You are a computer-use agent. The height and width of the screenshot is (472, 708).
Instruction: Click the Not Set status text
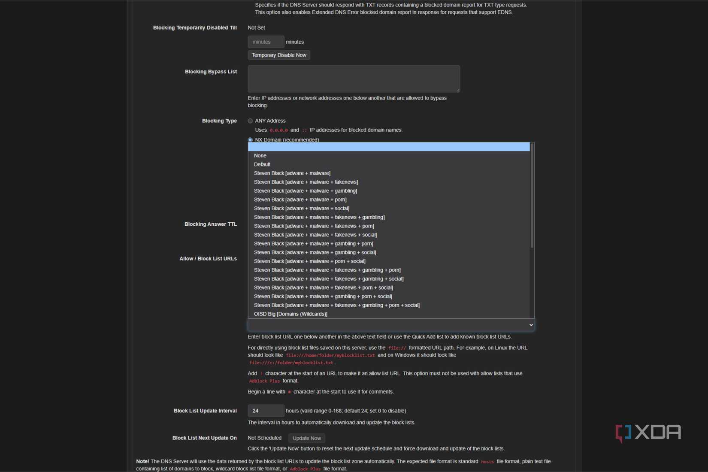(256, 28)
